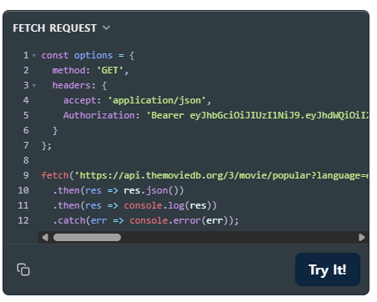This screenshot has width=377, height=302.
Task: Collapse the headers fold arrow on line 3
Action: [x=34, y=86]
